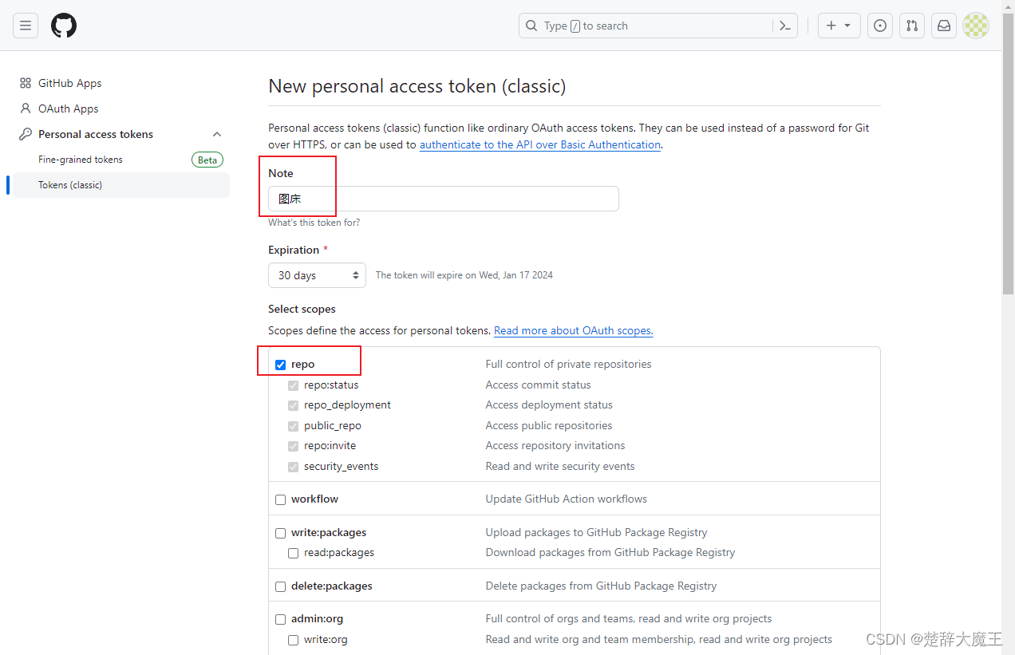Click 'Access commit status' description
Screen dimensions: 1015x655
(538, 385)
